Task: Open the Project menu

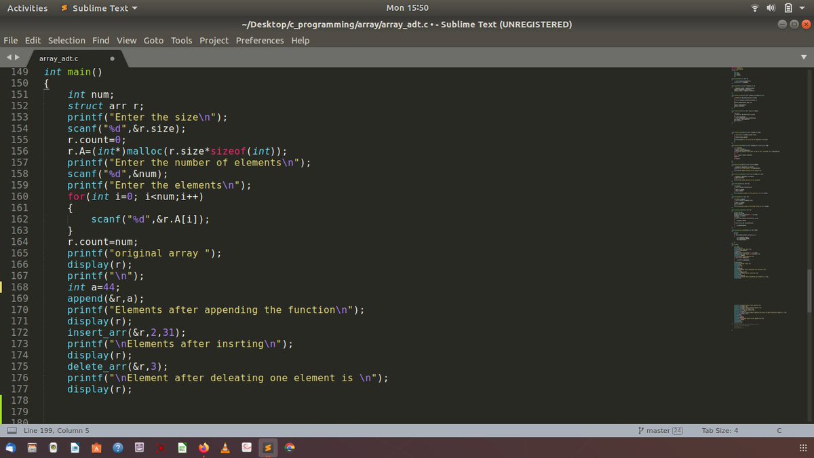Action: [x=214, y=40]
